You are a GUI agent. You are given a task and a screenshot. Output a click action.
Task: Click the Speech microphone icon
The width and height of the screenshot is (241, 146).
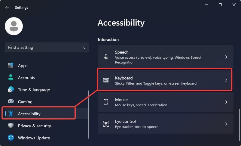tap(106, 57)
